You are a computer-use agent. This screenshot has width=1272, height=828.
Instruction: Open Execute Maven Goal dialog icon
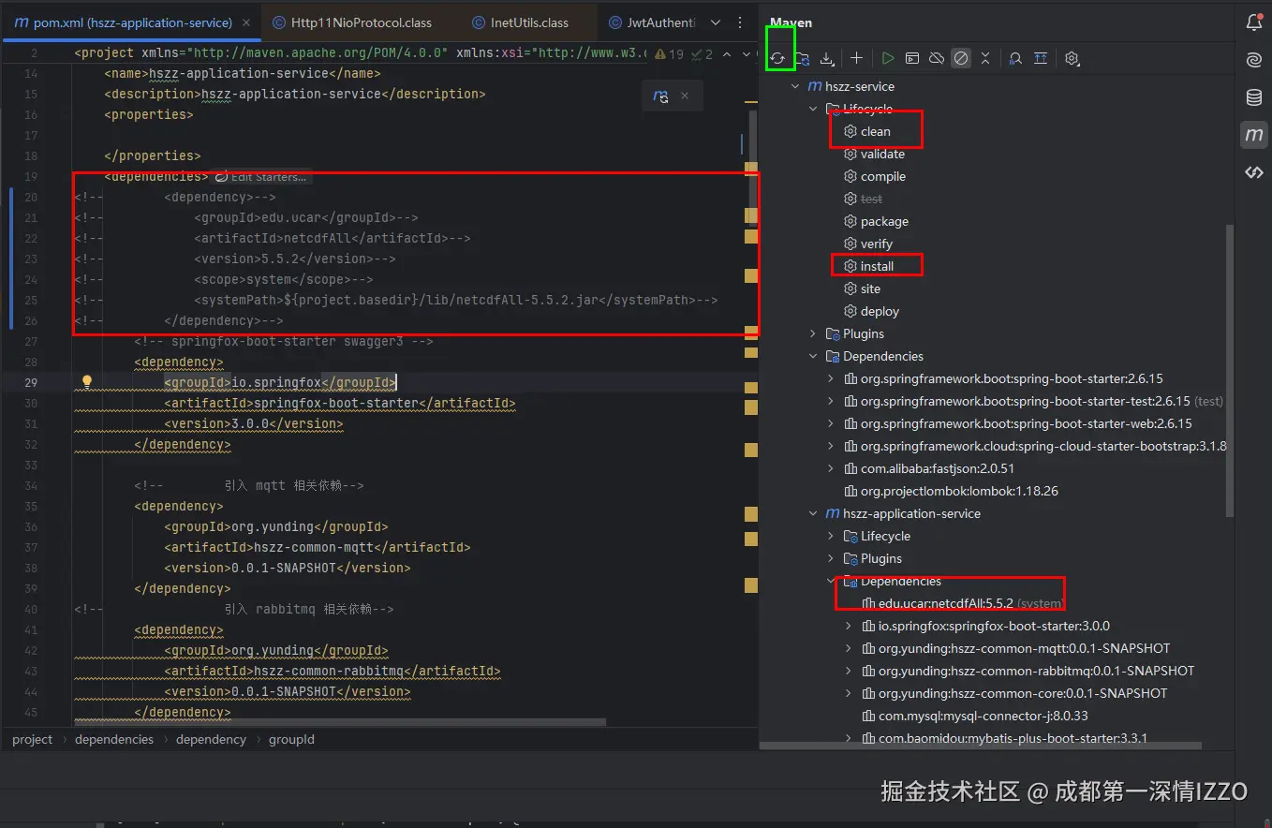[911, 58]
